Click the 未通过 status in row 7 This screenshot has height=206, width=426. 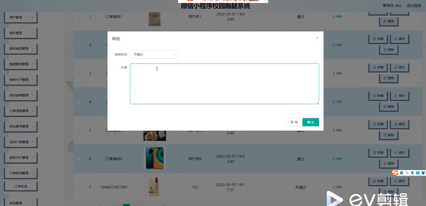coord(300,187)
